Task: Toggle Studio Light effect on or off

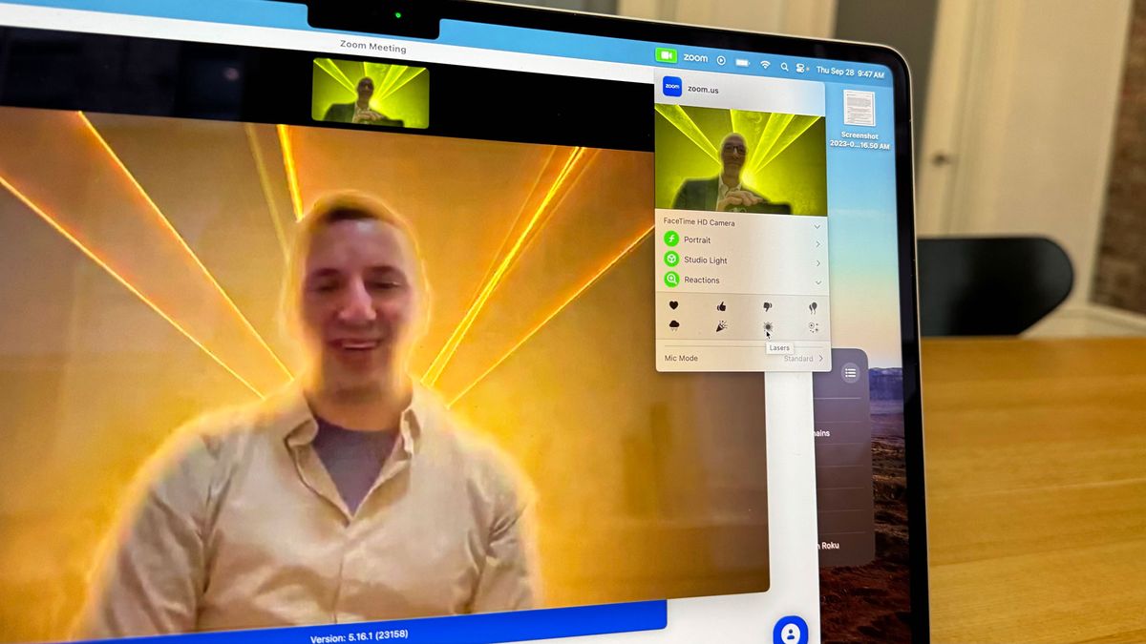Action: [671, 260]
